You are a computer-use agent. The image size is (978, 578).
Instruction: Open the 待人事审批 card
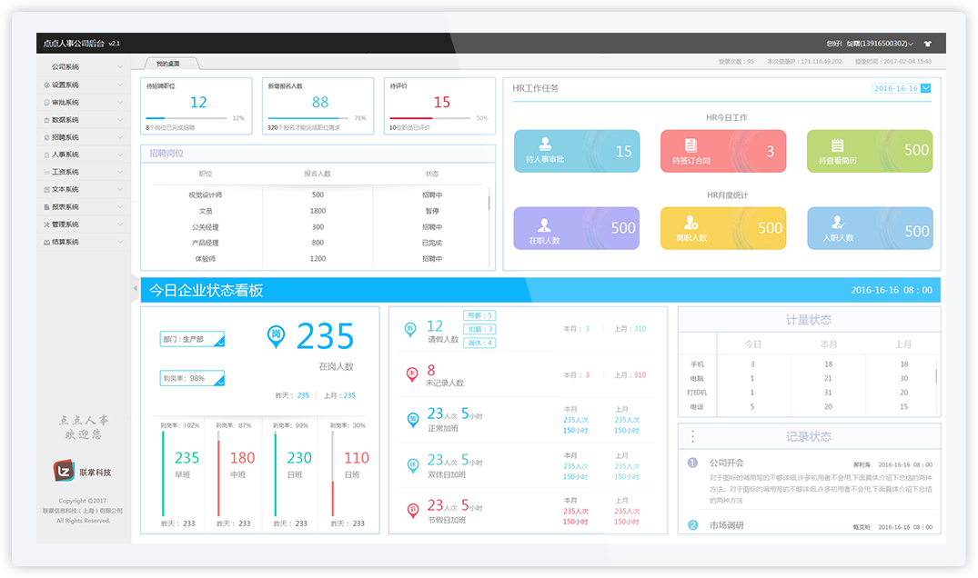pos(577,152)
